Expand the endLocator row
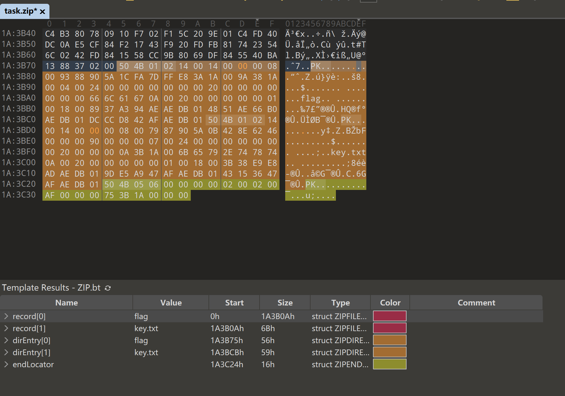The height and width of the screenshot is (396, 565). [x=6, y=364]
